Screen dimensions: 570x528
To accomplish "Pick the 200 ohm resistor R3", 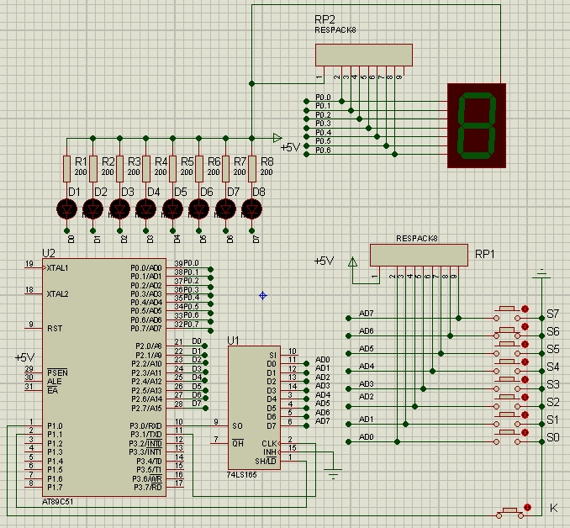I will pyautogui.click(x=120, y=169).
